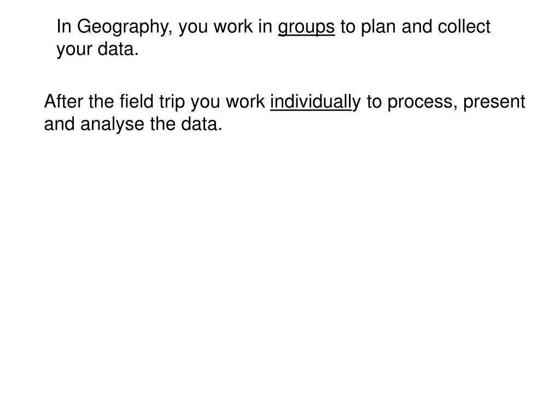Click the underlined word "individually"

[x=316, y=102]
